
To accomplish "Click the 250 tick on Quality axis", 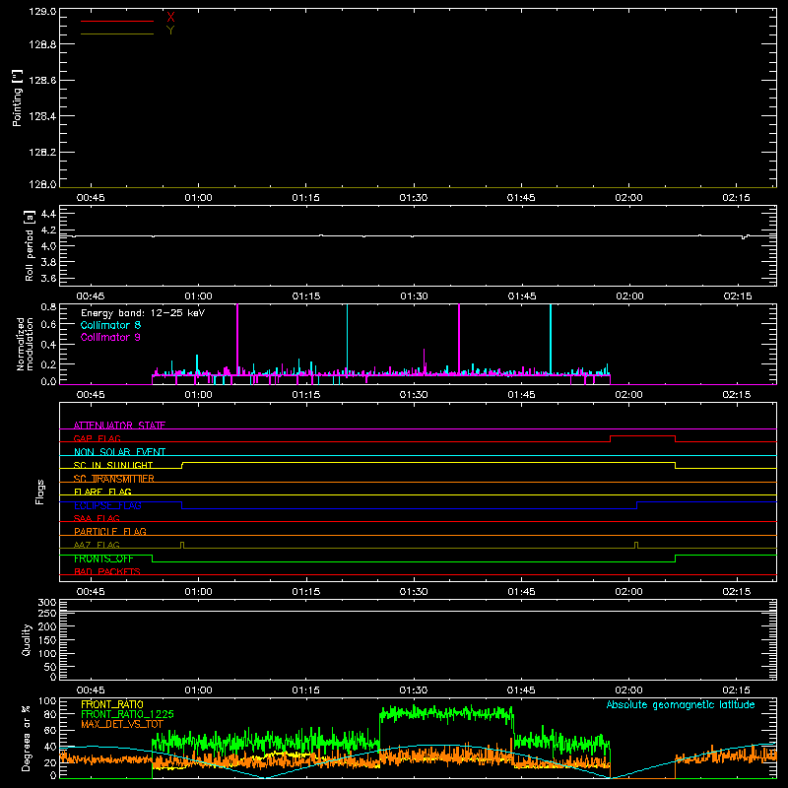I will (47, 613).
